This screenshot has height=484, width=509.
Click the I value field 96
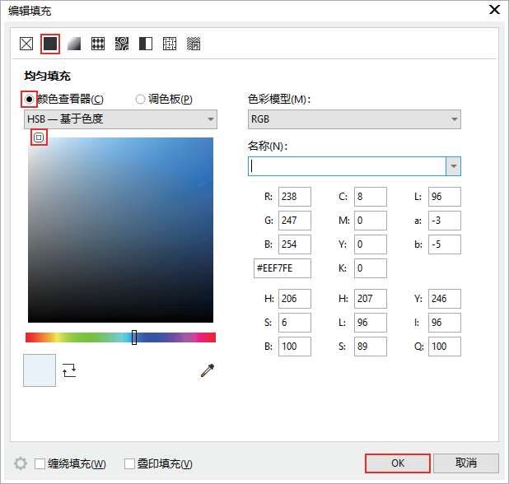tap(445, 323)
